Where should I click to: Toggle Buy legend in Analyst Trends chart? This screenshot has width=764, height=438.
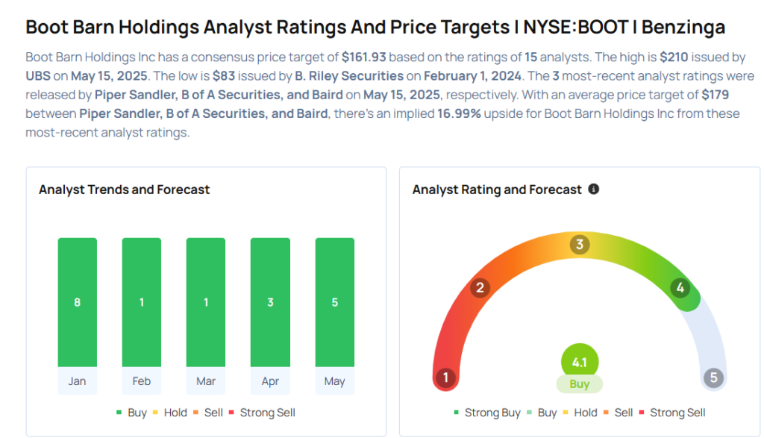[x=131, y=413]
